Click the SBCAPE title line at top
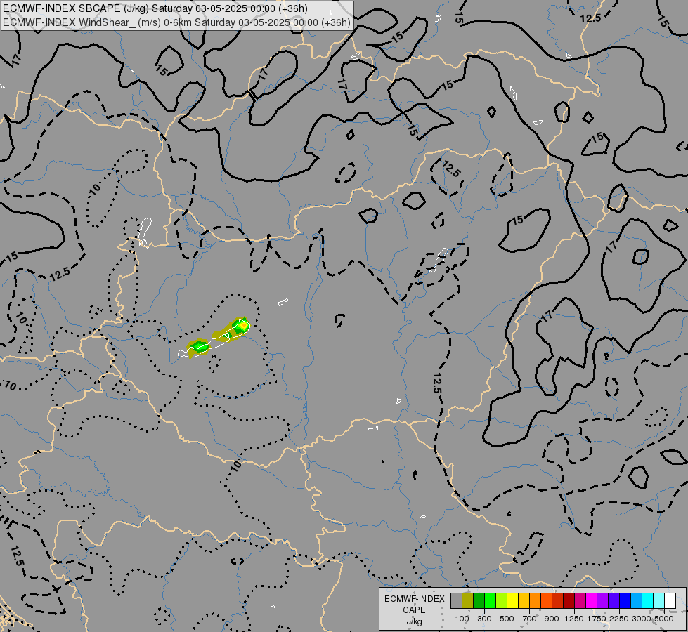Image resolution: width=688 pixels, height=632 pixels. 155,8
